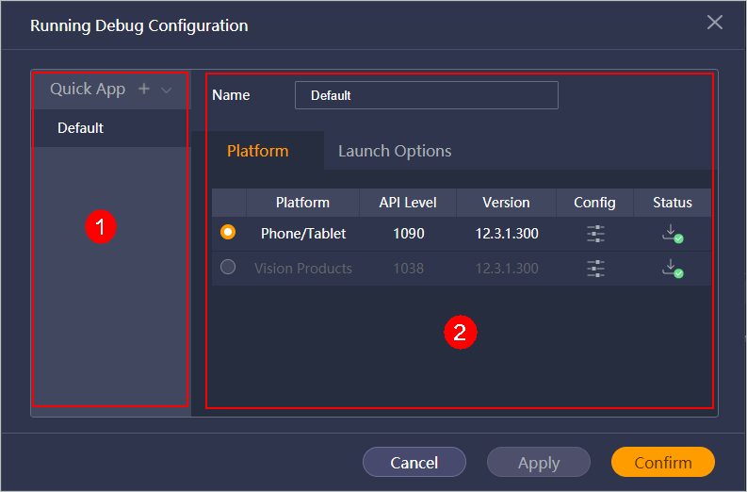Click the Name input field
This screenshot has height=492, width=747.
point(427,95)
